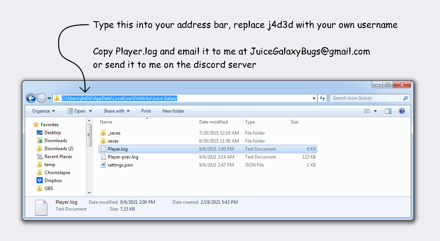Click the _saves folder icon
Viewport: 440px width, 241px height.
[103, 133]
